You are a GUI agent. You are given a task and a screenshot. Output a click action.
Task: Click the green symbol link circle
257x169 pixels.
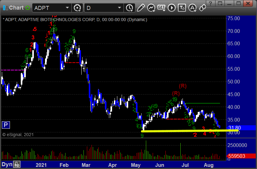coord(28,8)
